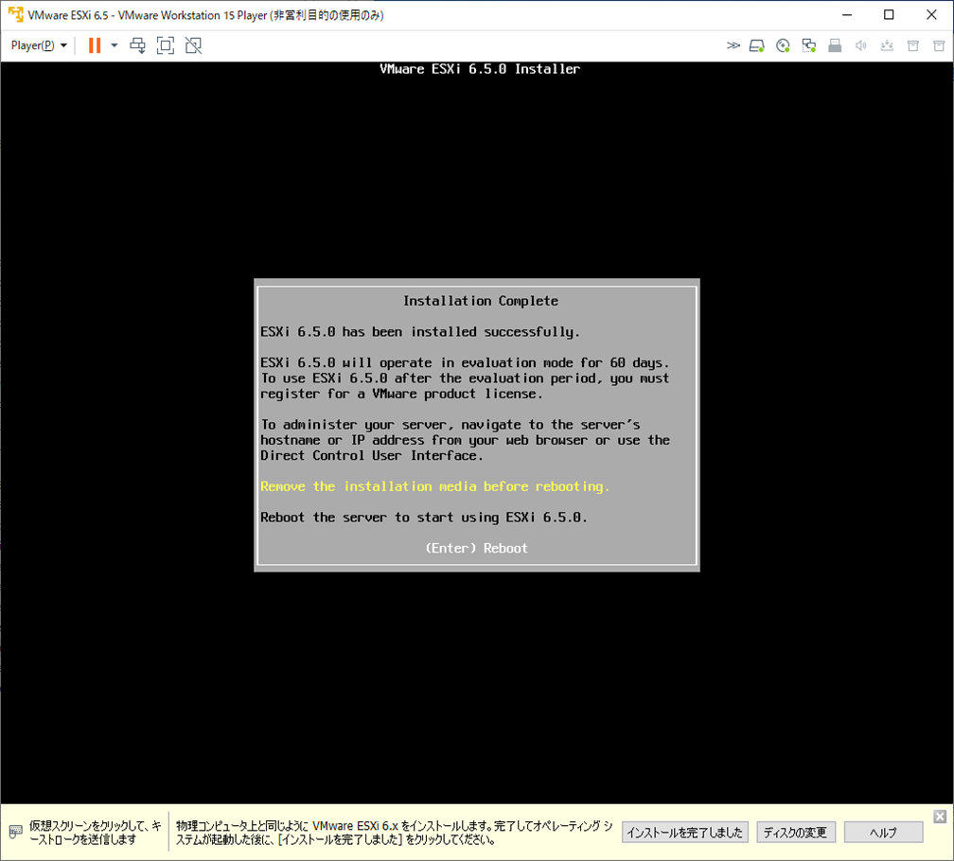Maximize the VMware Player window

(x=889, y=14)
